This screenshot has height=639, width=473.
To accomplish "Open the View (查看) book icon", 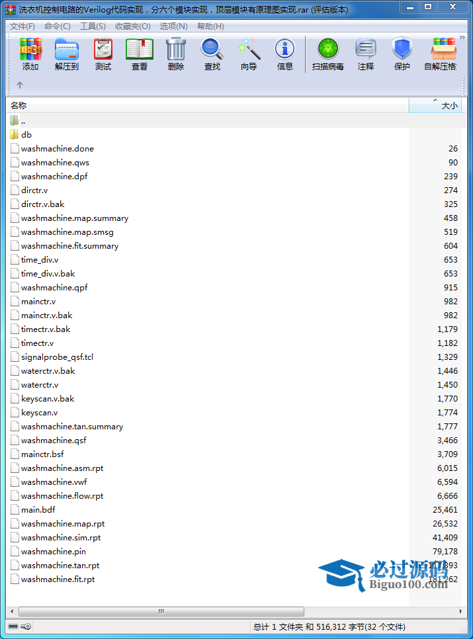I will [x=140, y=54].
